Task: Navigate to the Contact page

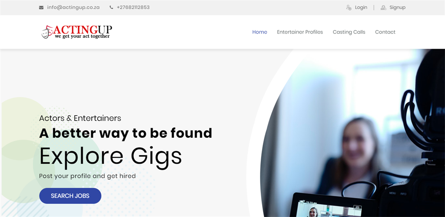Action: pos(385,32)
